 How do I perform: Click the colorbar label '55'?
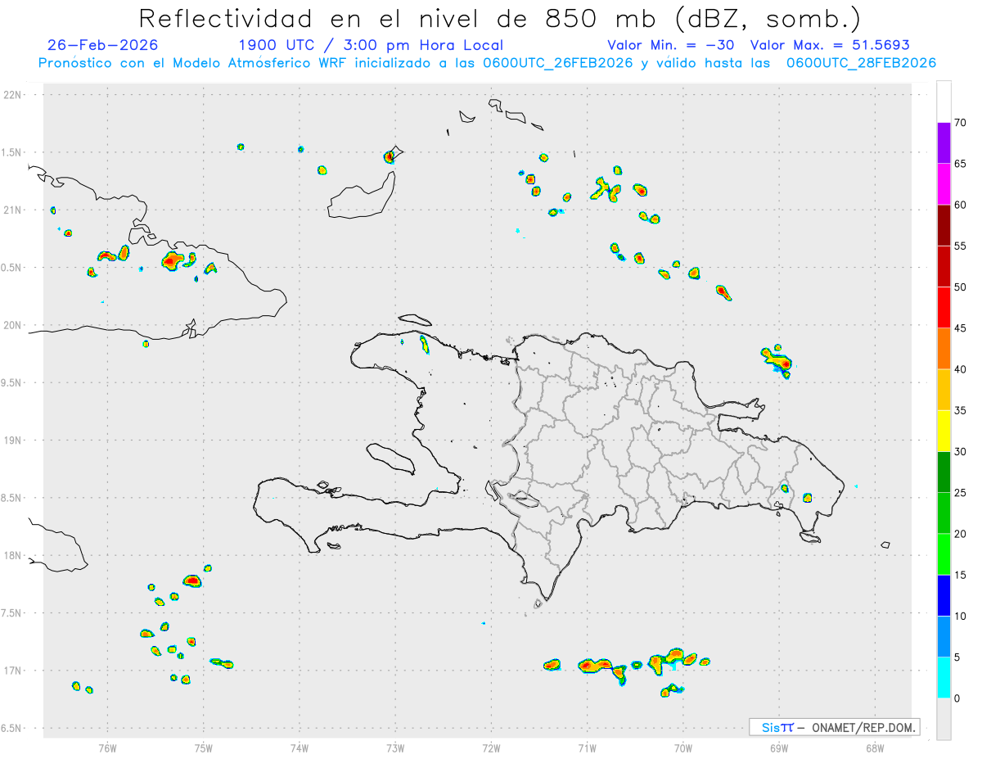pyautogui.click(x=960, y=246)
